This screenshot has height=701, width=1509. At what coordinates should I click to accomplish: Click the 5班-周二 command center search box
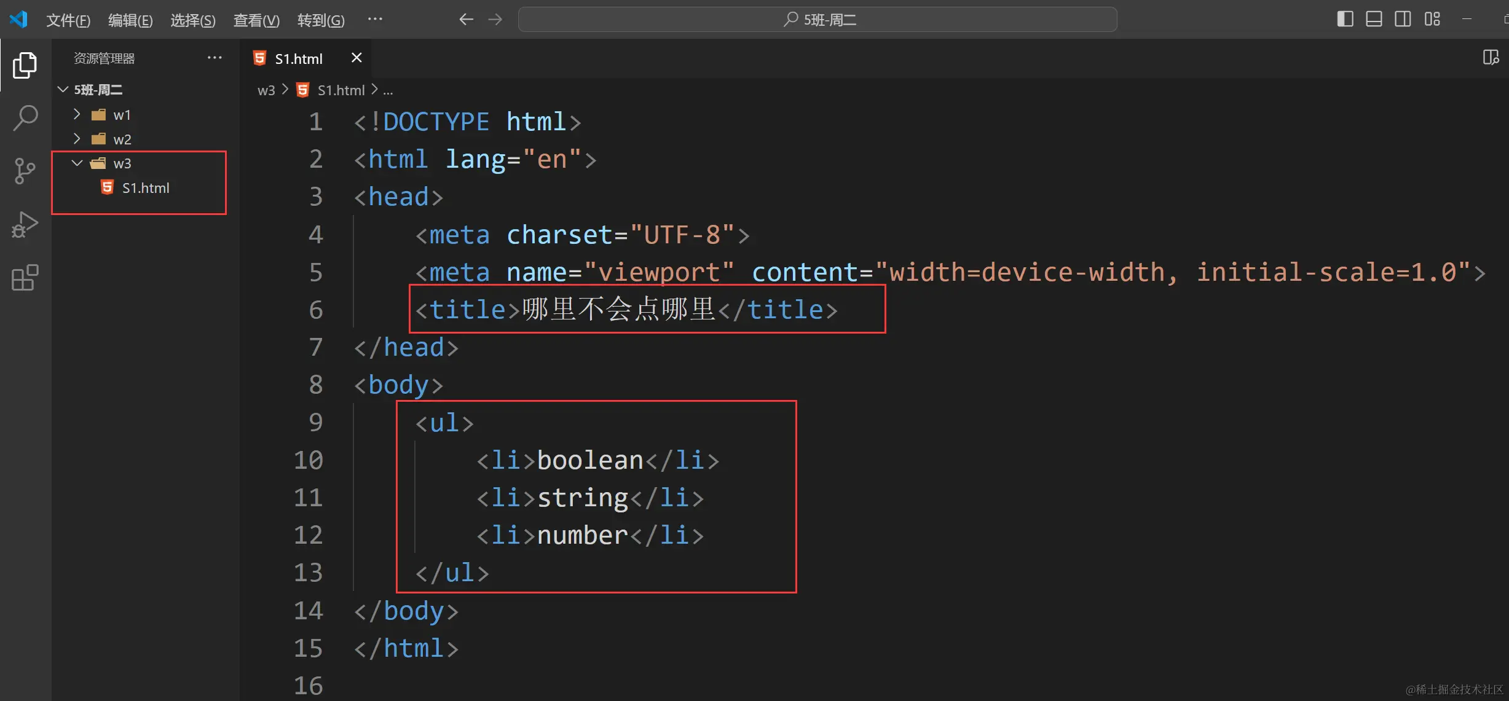(818, 20)
